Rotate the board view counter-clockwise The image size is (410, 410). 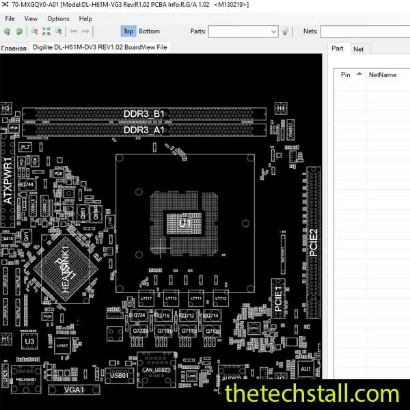pyautogui.click(x=8, y=31)
